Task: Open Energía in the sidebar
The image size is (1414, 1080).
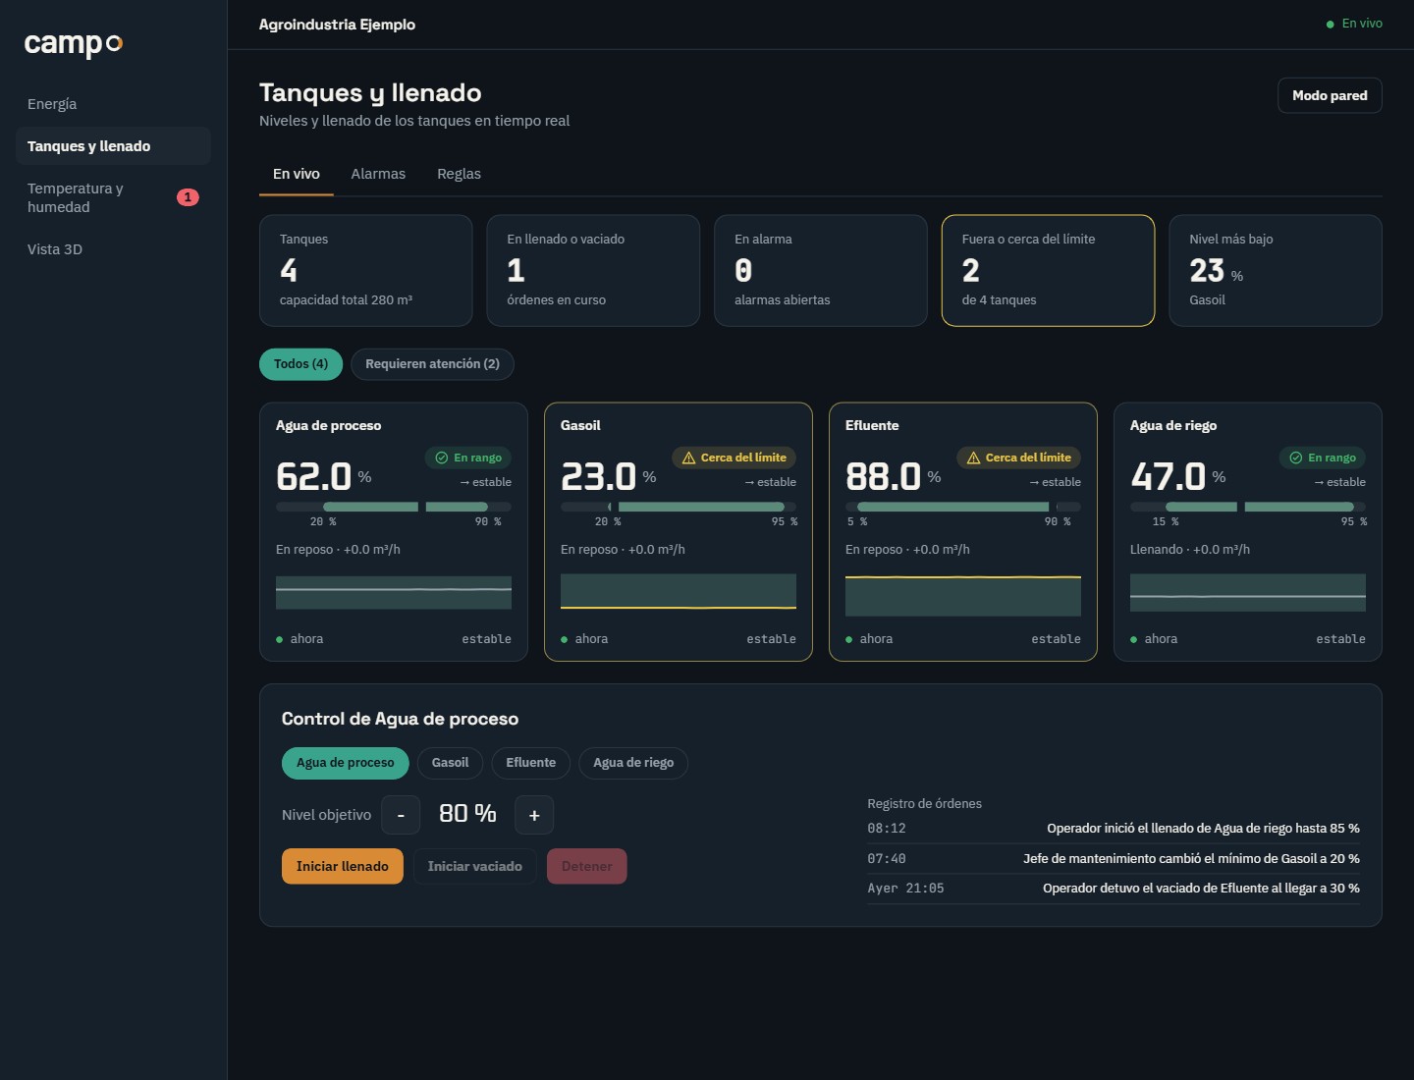Action: (113, 104)
